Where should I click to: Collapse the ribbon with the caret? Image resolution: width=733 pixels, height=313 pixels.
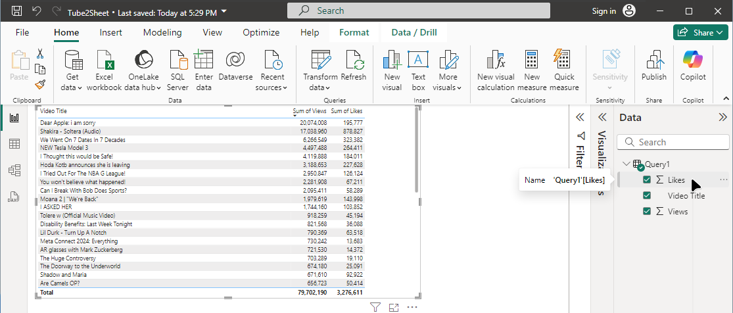coord(726,98)
